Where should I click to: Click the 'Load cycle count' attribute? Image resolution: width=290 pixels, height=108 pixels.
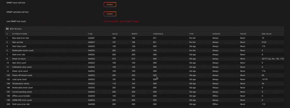19,80
